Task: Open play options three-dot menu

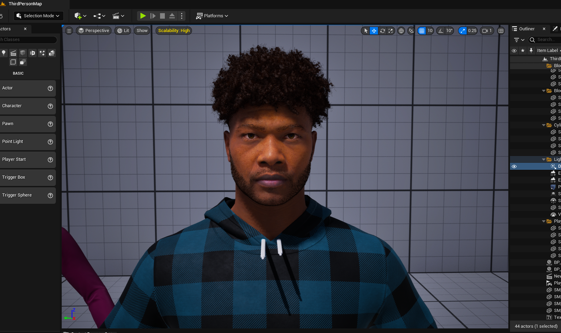Action: tap(182, 16)
